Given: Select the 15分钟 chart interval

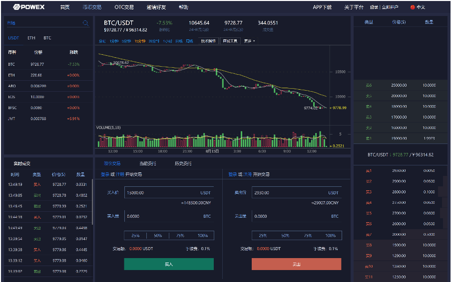Looking at the screenshot, I should tap(140, 41).
